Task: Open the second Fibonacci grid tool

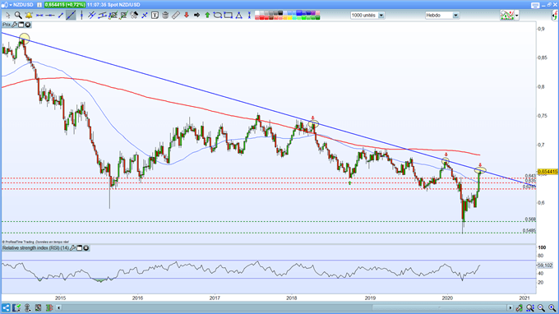Action: [x=123, y=16]
